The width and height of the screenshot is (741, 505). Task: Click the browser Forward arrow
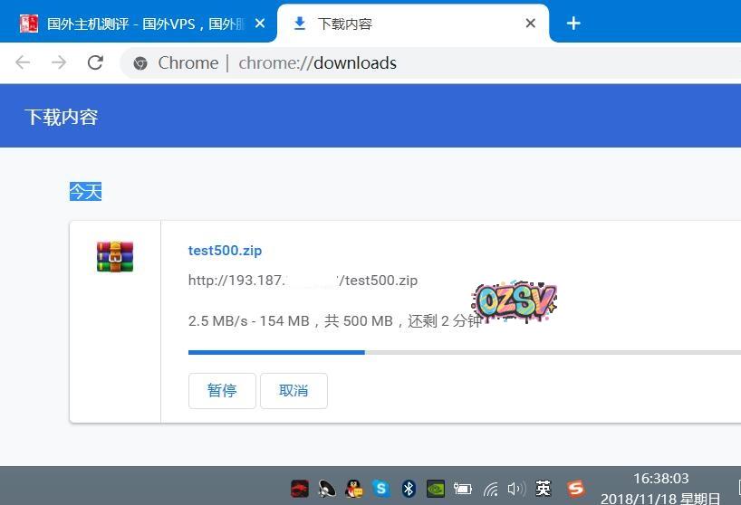tap(59, 62)
